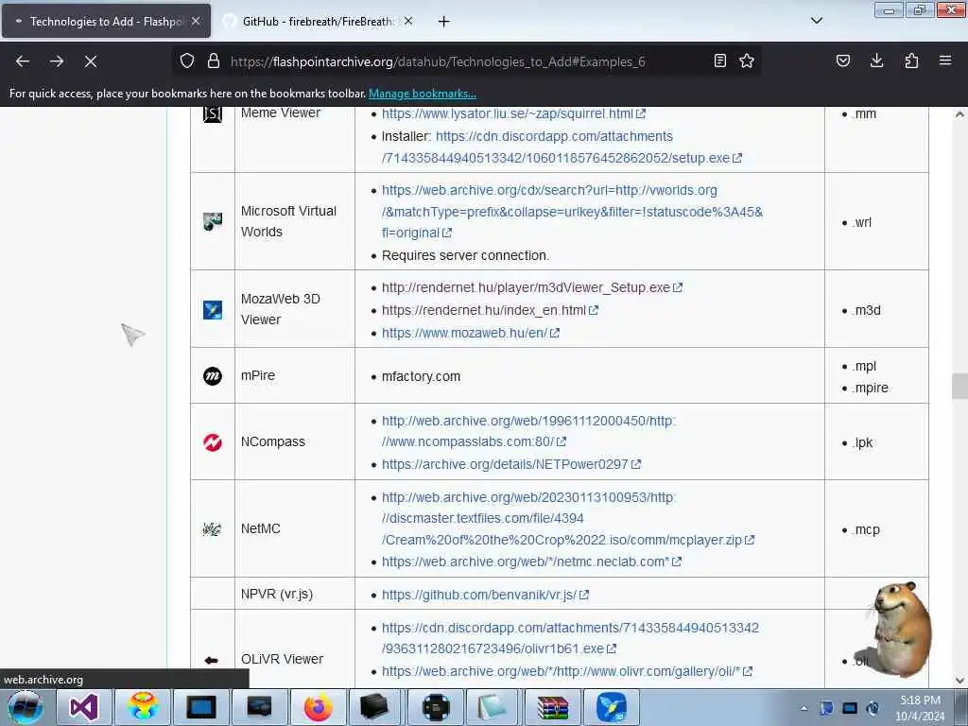Click the OLiVR Viewer arrow icon

211,660
